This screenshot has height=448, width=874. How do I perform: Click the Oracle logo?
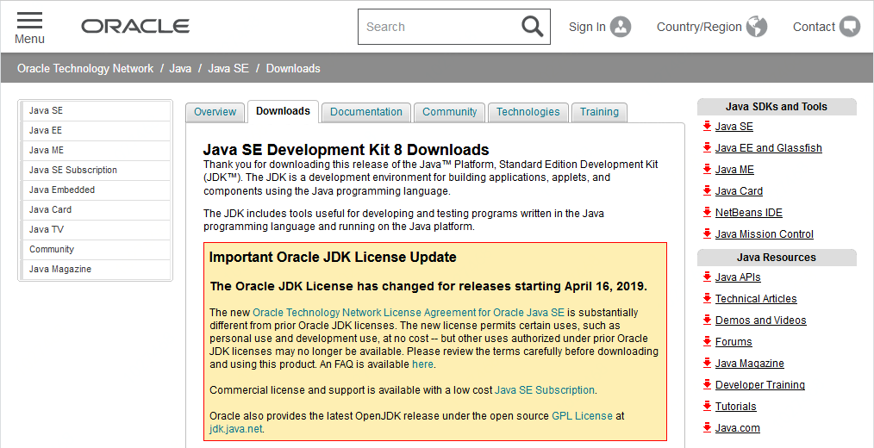pos(135,26)
